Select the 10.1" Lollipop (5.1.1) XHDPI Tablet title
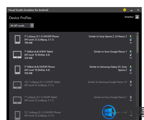Screen dimensions: 144x120 [42, 82]
